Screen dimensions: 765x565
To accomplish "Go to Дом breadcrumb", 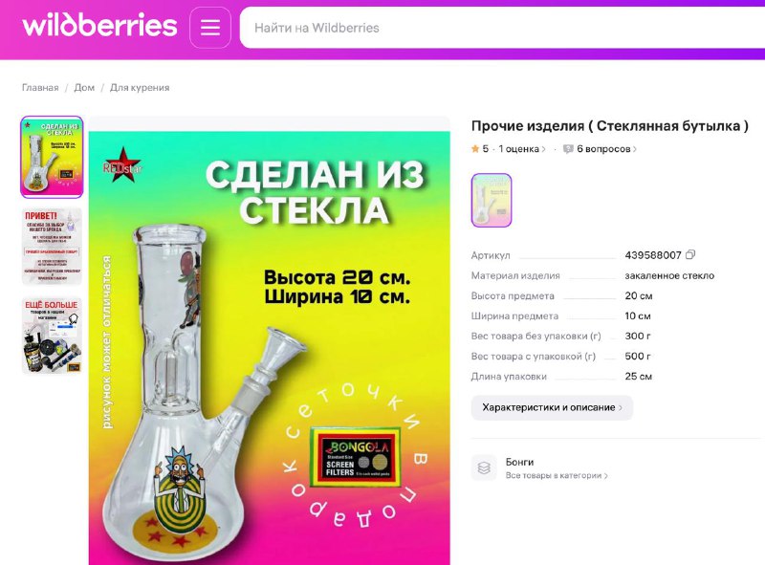I will [x=84, y=88].
